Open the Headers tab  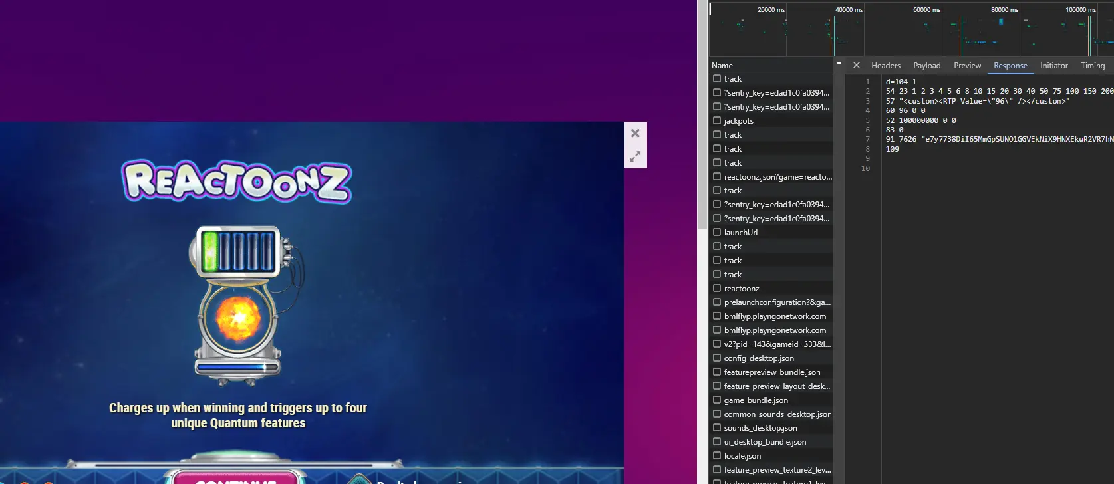[886, 66]
